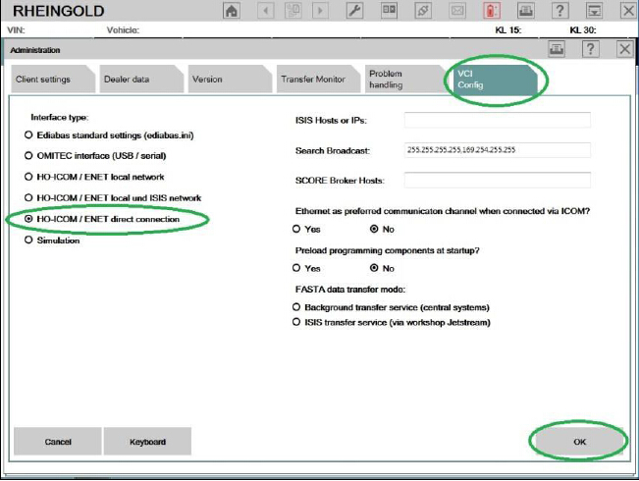Select the VCI Config tab

(495, 80)
